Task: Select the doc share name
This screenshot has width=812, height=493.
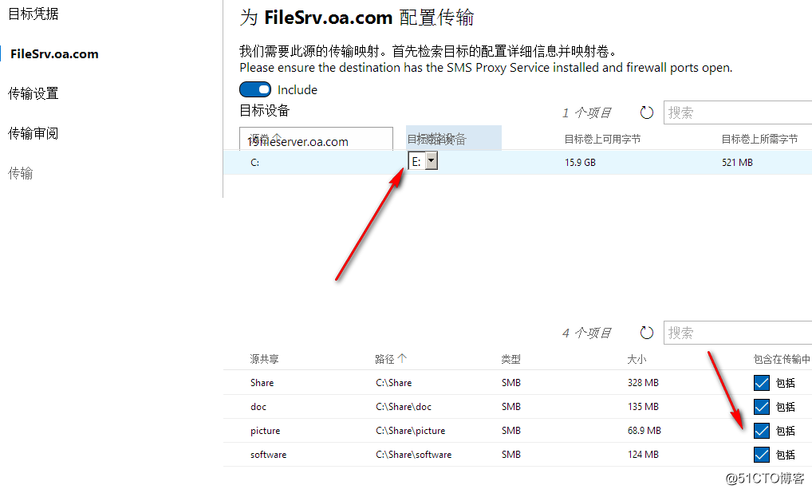Action: click(258, 407)
